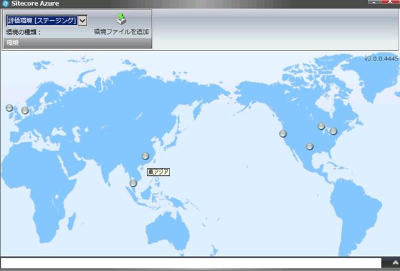Select the datacenter marker on Ireland

[9, 108]
